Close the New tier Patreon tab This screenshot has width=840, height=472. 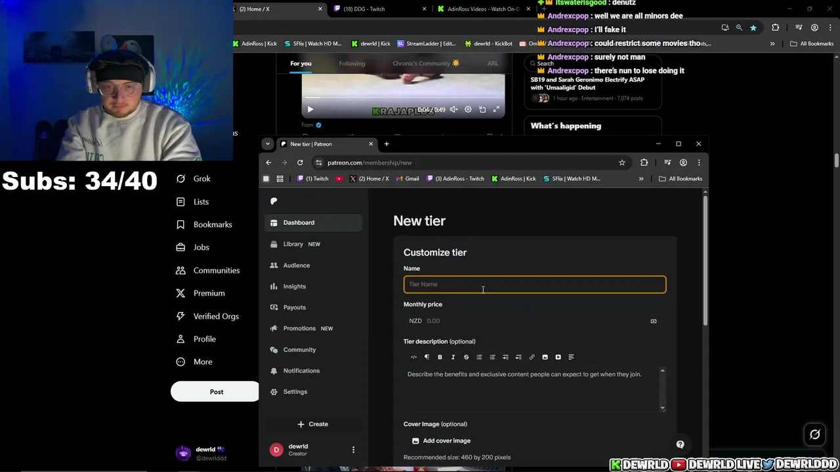(x=371, y=144)
